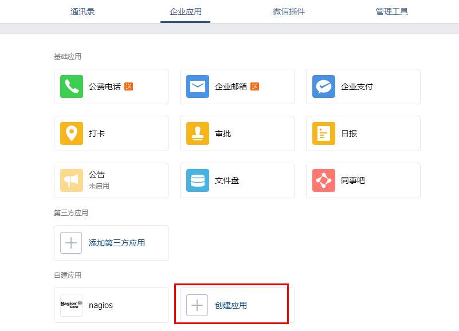This screenshot has height=331, width=459.
Task: Click the 创建应用 link text
Action: pyautogui.click(x=231, y=305)
